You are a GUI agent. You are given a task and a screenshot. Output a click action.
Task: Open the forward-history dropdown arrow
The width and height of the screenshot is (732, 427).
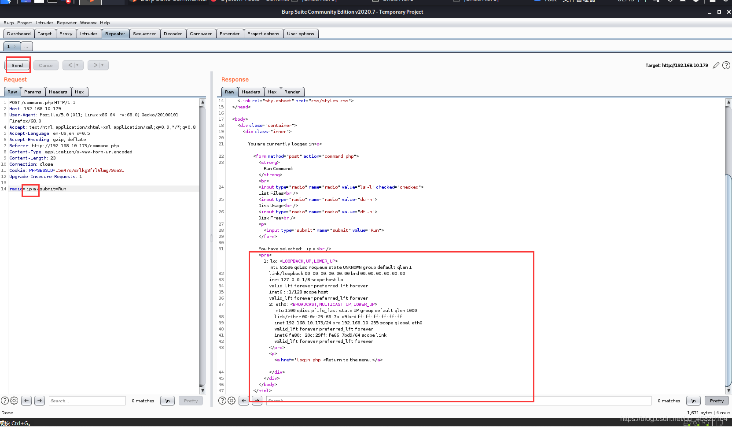coord(103,65)
